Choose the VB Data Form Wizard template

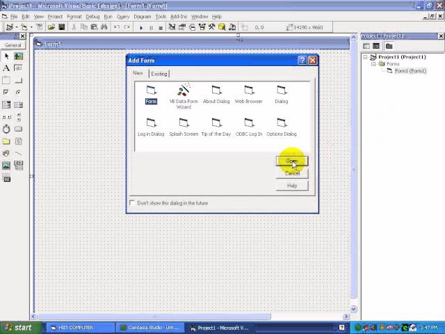tap(184, 97)
